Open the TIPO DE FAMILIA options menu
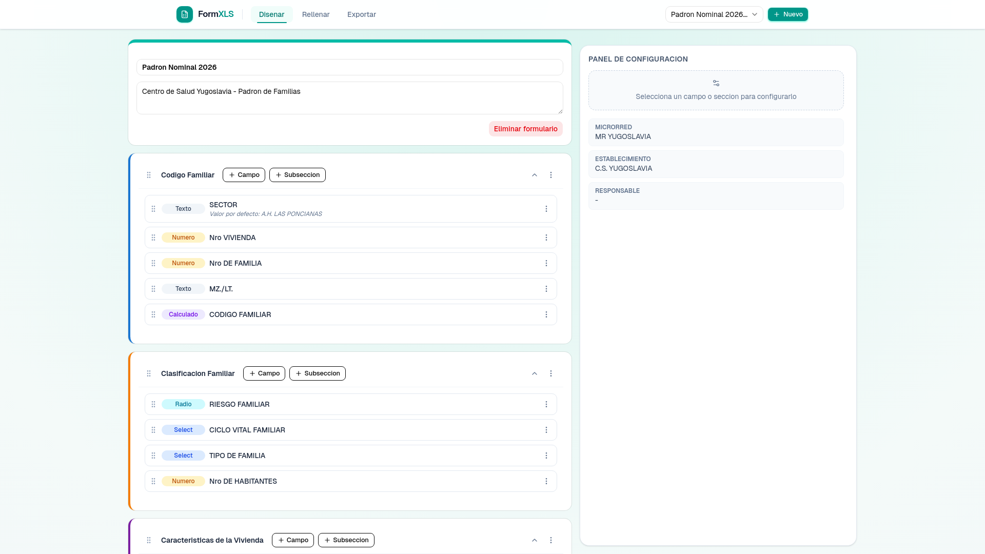 pos(546,456)
